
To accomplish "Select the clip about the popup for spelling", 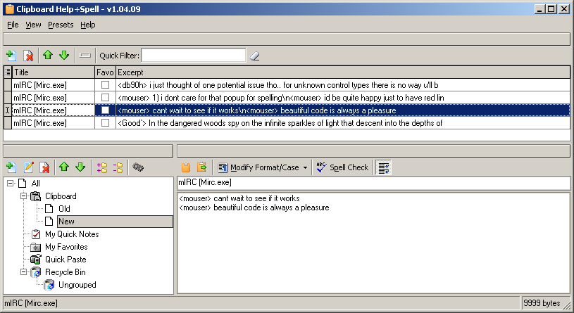I will (343, 98).
